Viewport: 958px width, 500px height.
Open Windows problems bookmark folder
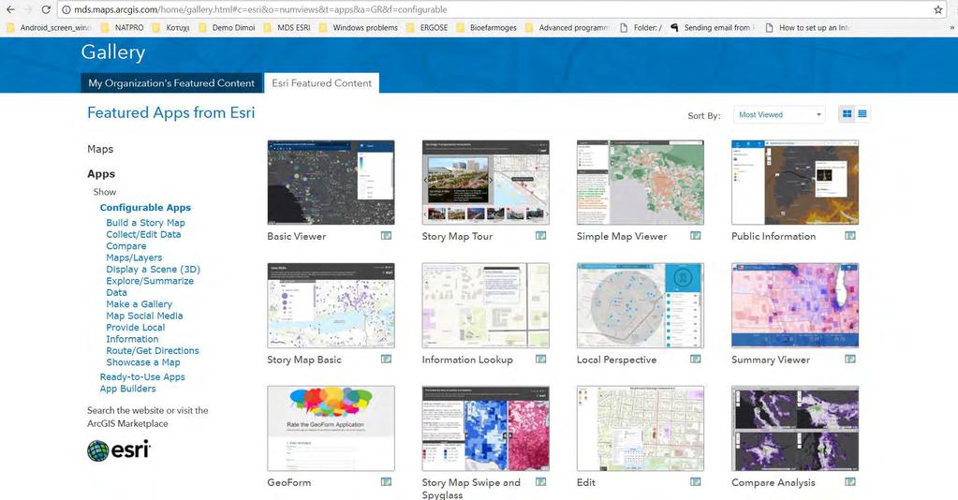click(359, 27)
